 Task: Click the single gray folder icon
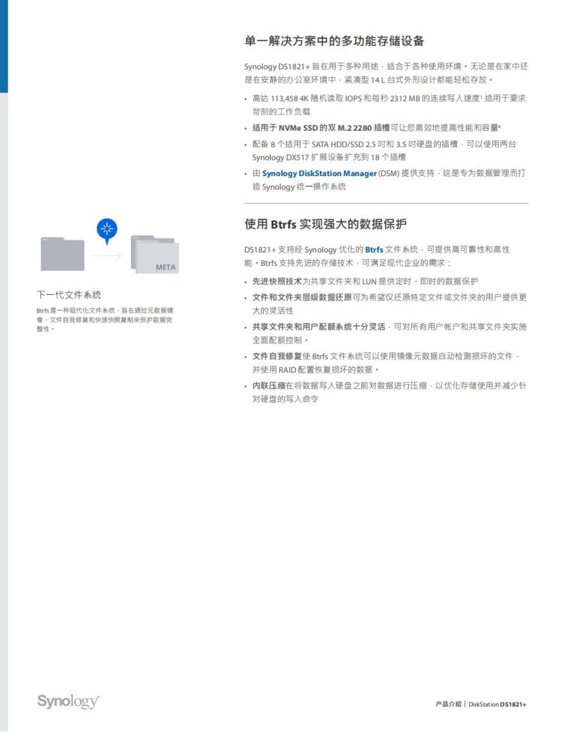coord(62,254)
